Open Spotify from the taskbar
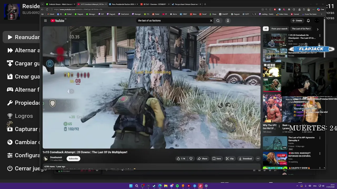 pos(177,186)
